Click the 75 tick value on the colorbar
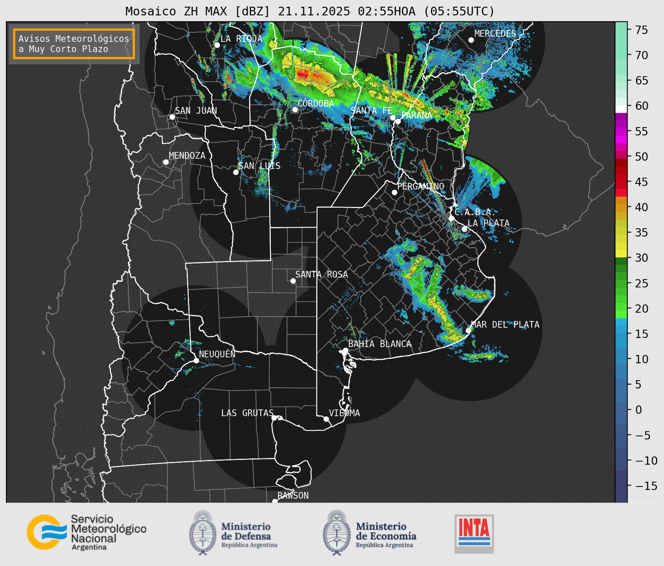Image resolution: width=664 pixels, height=566 pixels. 641,30
